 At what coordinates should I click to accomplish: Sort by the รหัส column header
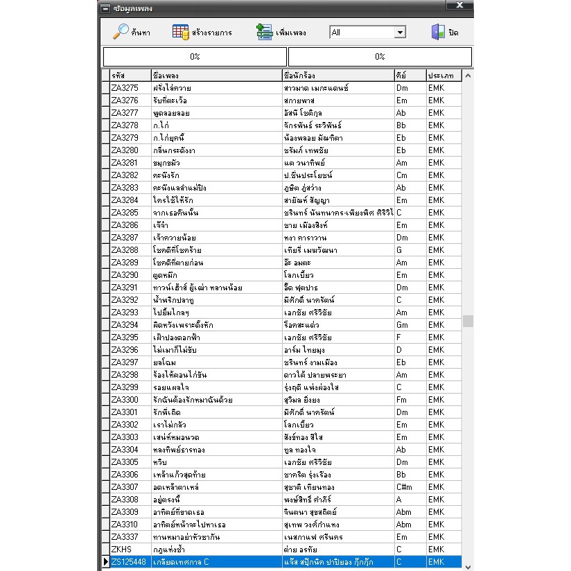point(130,76)
